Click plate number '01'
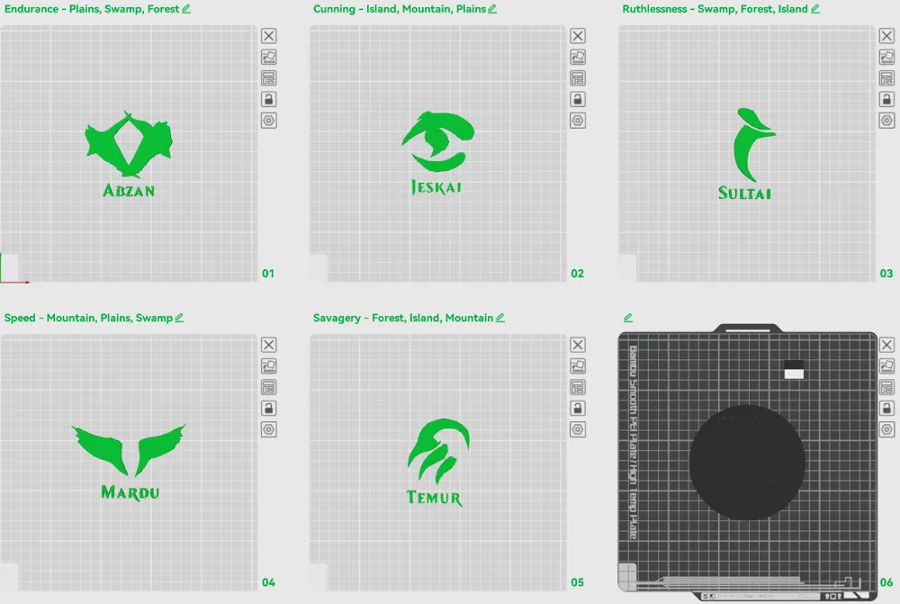 tap(268, 274)
